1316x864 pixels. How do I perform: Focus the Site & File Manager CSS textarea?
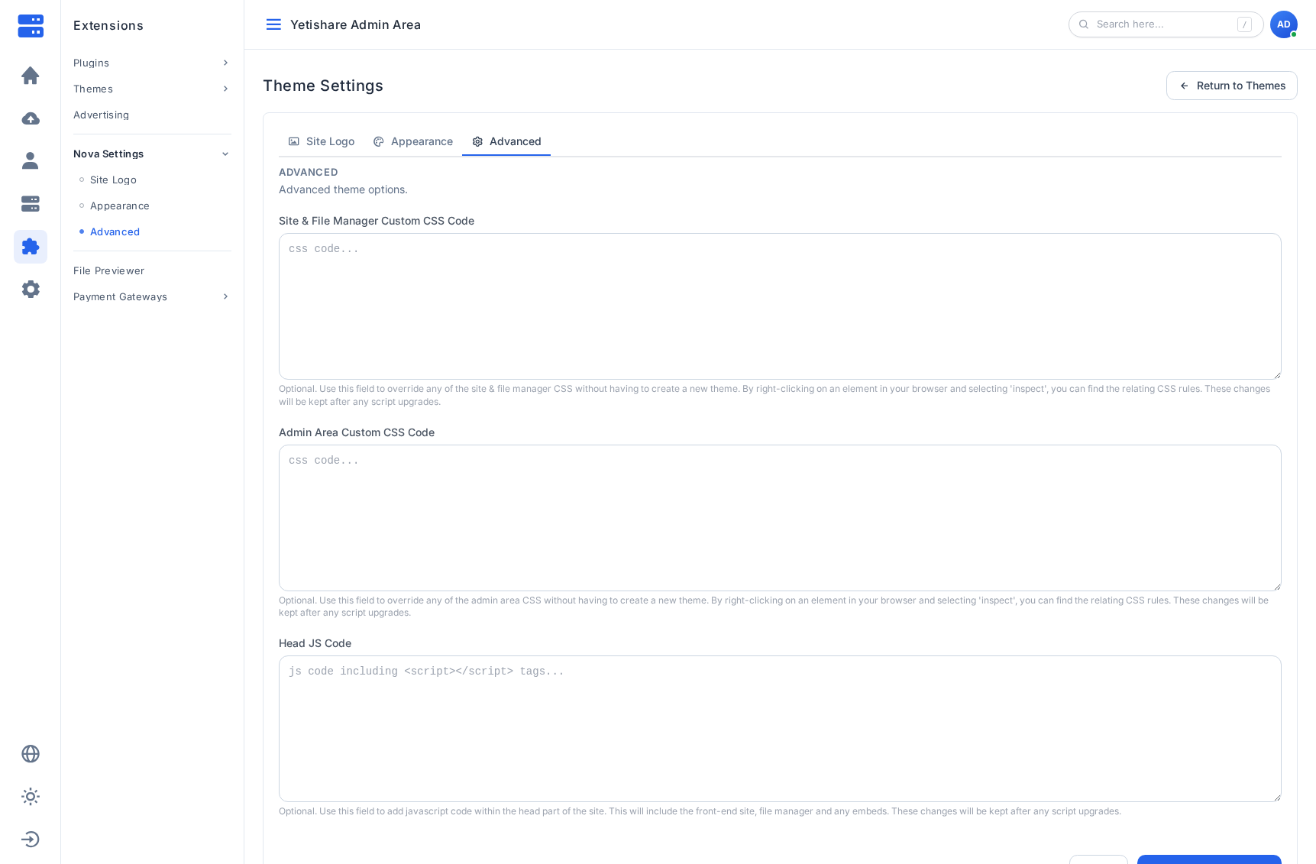[x=780, y=306]
